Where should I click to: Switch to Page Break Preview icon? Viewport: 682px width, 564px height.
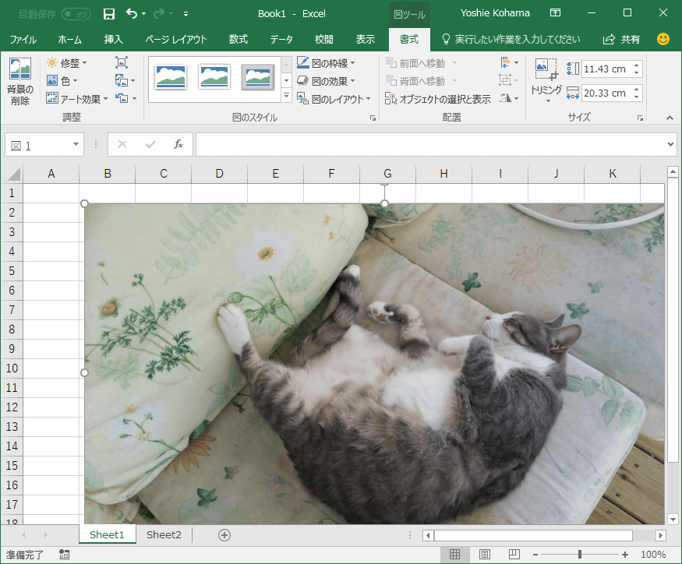coord(514,554)
